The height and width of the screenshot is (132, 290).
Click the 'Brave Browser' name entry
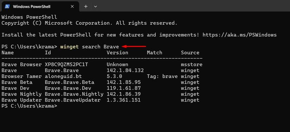[22, 65]
